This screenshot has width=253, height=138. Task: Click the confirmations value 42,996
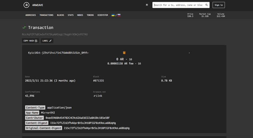tap(30, 96)
